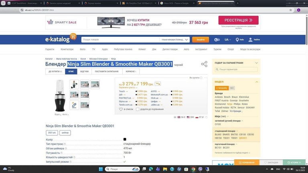Open Google Chrome from the taskbar
308x173 pixels.
click(x=193, y=169)
